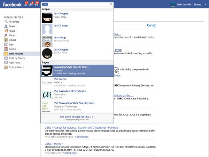Open friend requests notification icon
This screenshot has height=157, width=209.
point(26,4)
